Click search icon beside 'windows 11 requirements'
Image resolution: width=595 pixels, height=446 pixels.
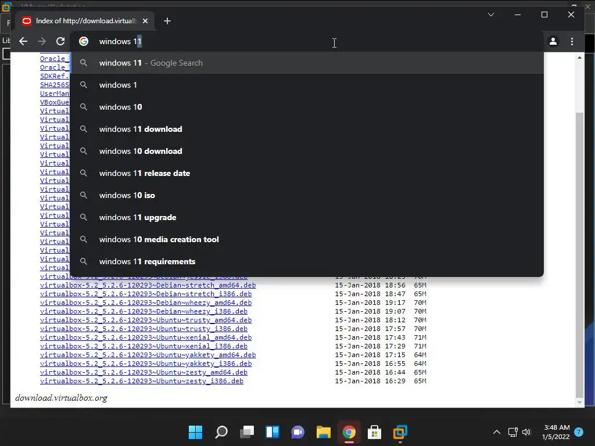(84, 261)
